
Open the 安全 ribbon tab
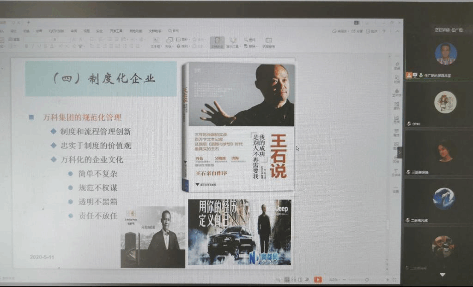pos(99,31)
